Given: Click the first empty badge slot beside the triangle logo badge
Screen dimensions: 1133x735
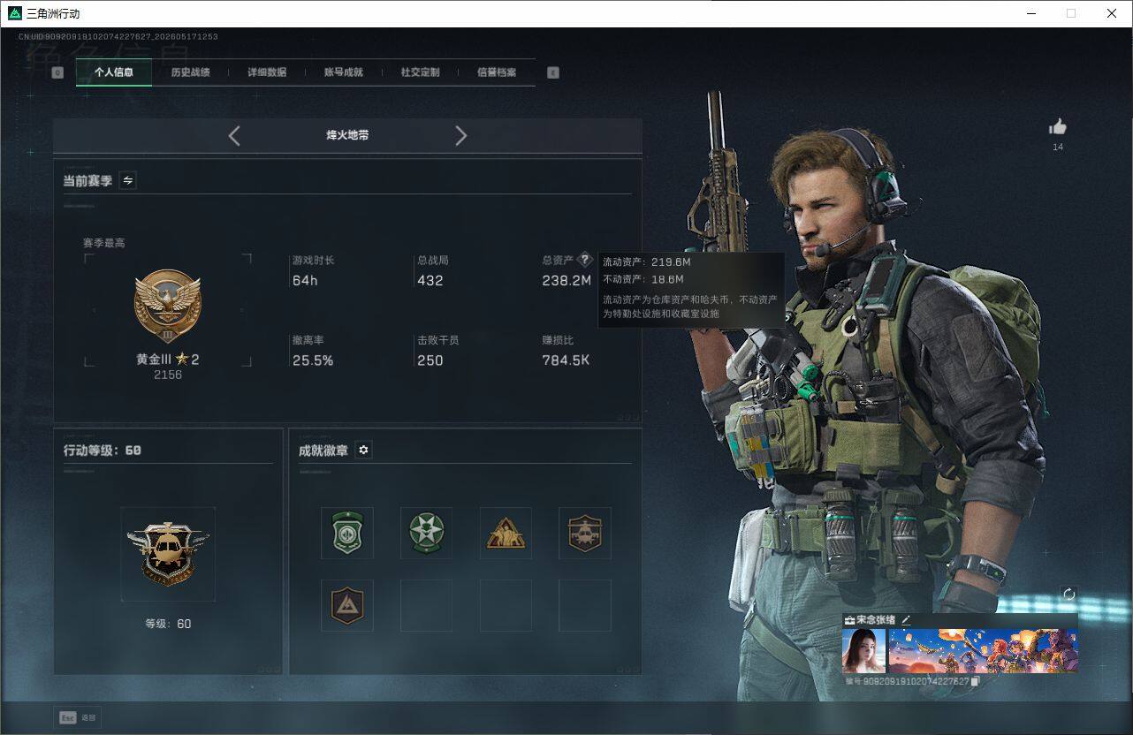Looking at the screenshot, I should (426, 606).
